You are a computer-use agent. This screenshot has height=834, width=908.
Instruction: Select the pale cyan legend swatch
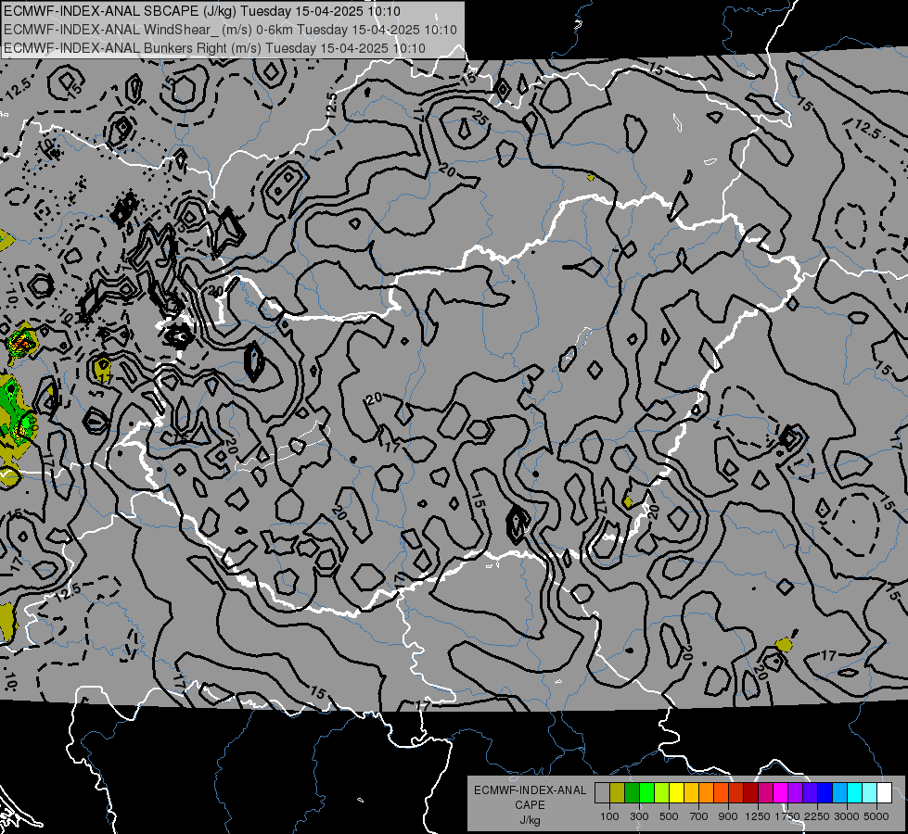pyautogui.click(x=870, y=793)
